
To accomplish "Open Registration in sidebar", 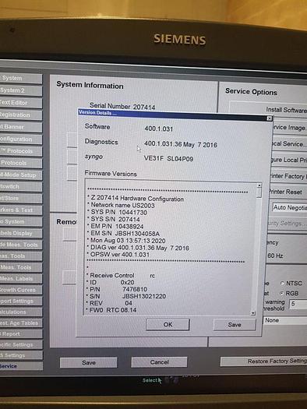I will click(x=21, y=115).
